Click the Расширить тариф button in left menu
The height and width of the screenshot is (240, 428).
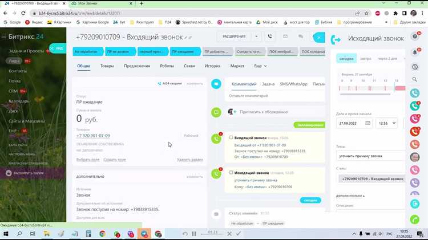tap(32, 173)
